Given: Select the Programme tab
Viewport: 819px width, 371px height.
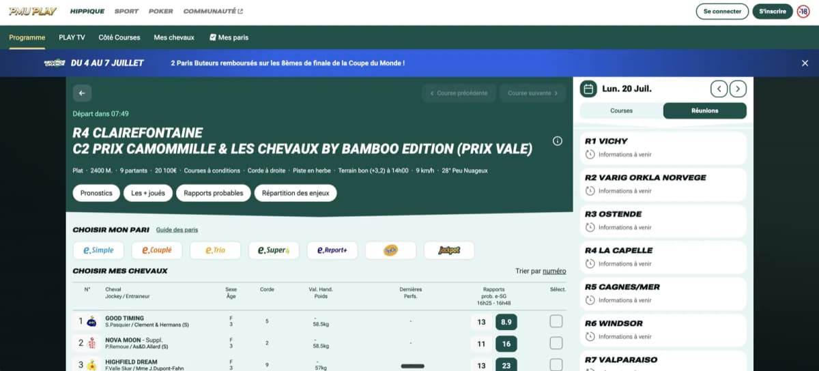Looking at the screenshot, I should click(x=27, y=38).
